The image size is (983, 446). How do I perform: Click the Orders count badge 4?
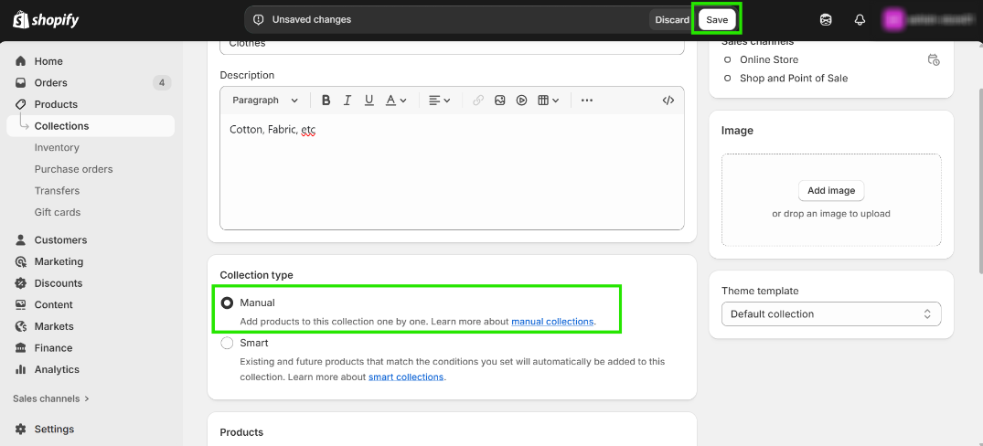coord(162,82)
